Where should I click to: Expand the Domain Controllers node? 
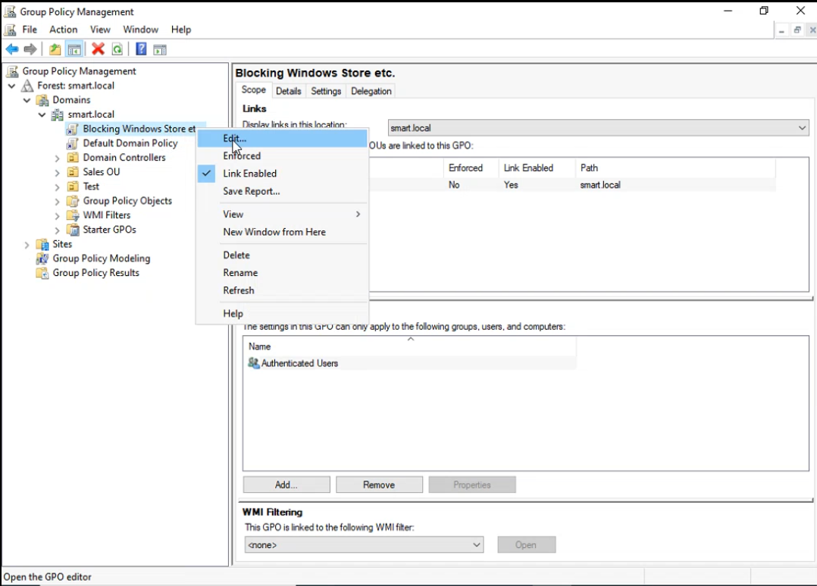[x=58, y=158]
